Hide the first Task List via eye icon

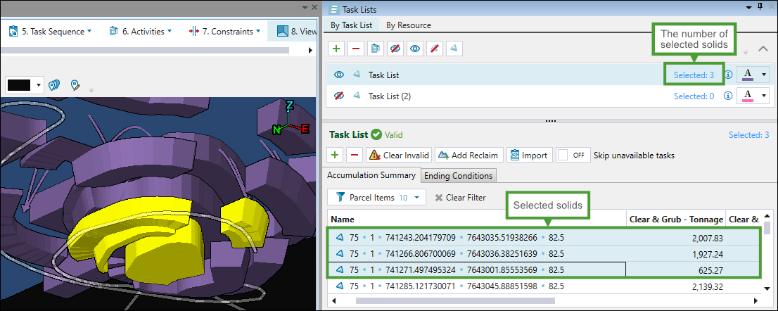pos(338,75)
